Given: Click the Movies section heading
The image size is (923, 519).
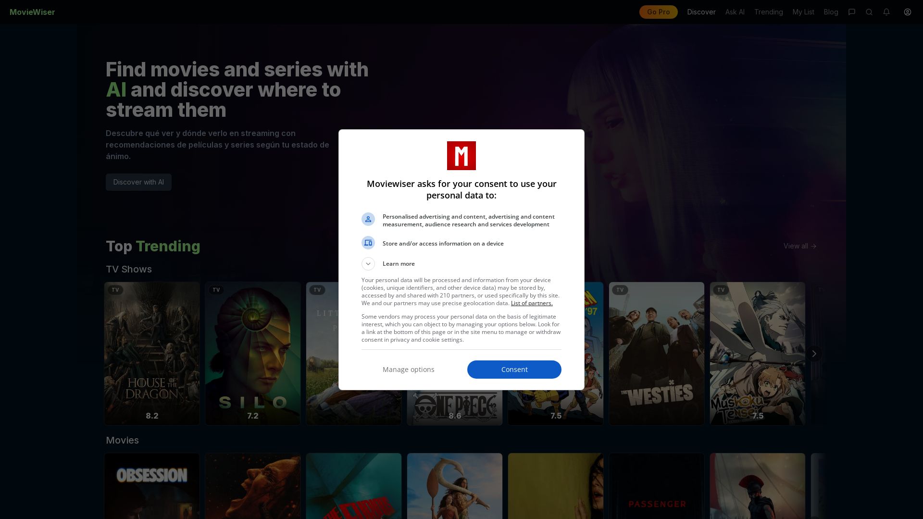Looking at the screenshot, I should point(122,441).
